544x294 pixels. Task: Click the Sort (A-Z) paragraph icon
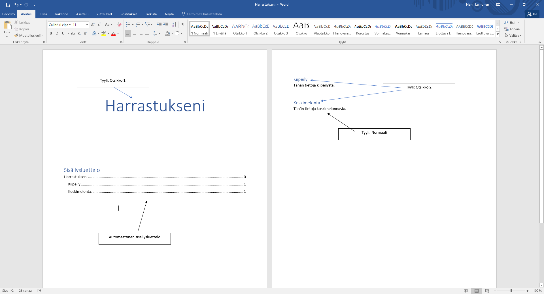tap(174, 25)
